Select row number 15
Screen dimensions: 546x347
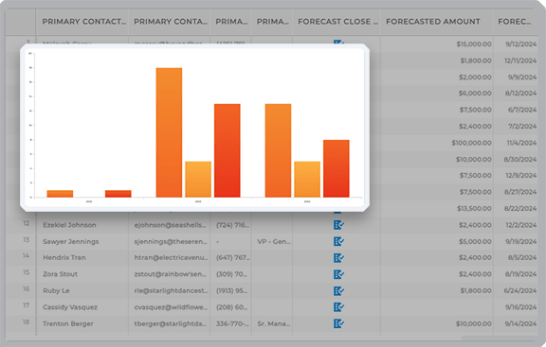click(27, 272)
